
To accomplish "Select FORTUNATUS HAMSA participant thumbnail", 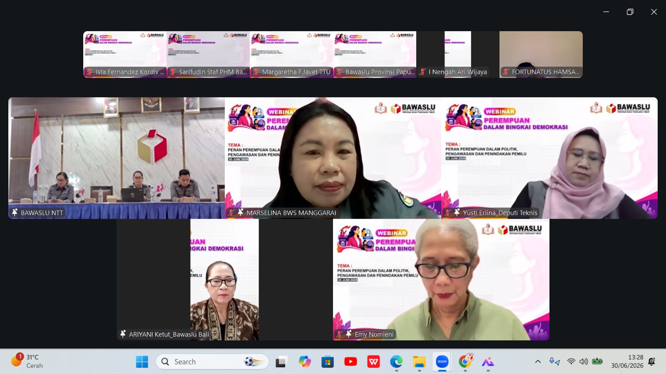I will (x=541, y=54).
